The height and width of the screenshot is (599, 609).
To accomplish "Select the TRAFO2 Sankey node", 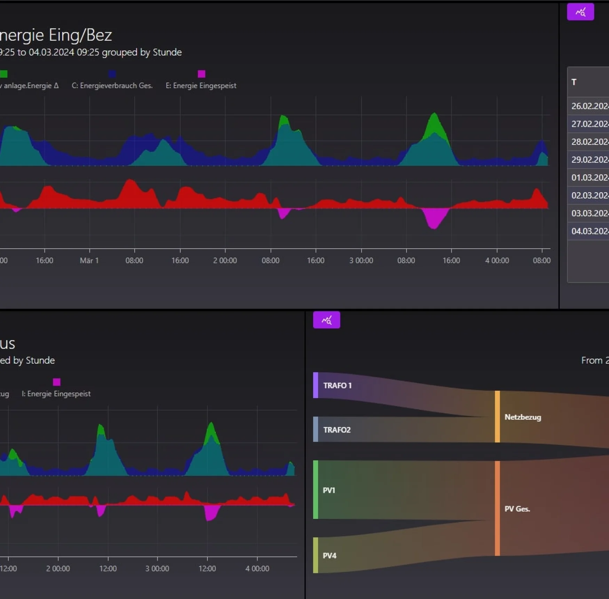I will pyautogui.click(x=316, y=429).
